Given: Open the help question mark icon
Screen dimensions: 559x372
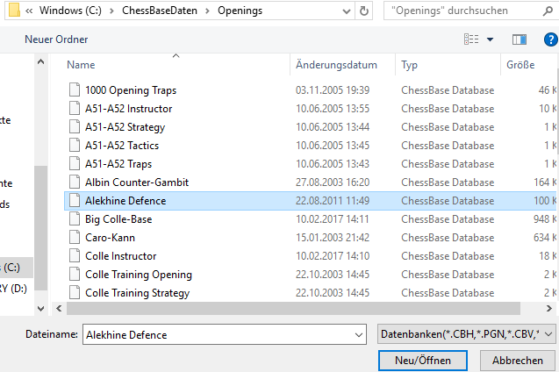Looking at the screenshot, I should coord(551,39).
